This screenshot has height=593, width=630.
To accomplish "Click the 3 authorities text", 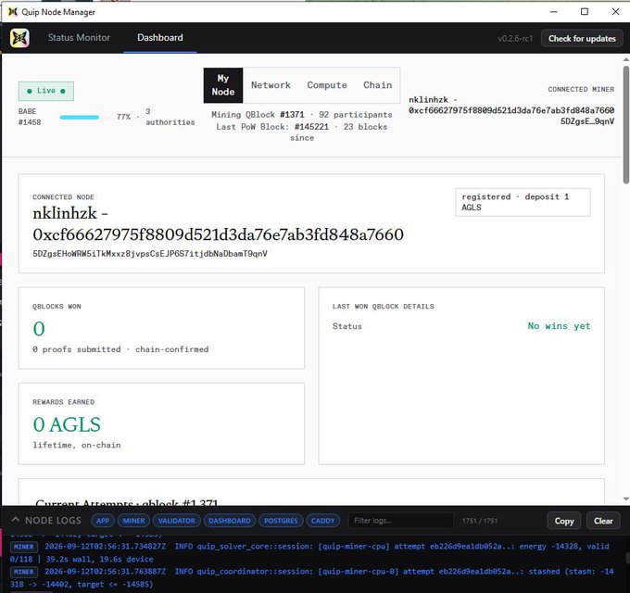I will (x=170, y=117).
